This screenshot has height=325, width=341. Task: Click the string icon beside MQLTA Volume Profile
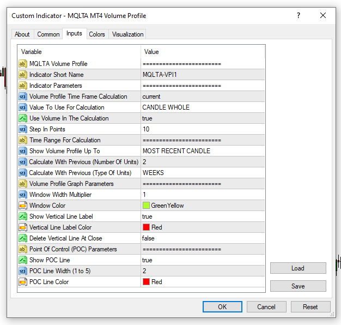(23, 64)
